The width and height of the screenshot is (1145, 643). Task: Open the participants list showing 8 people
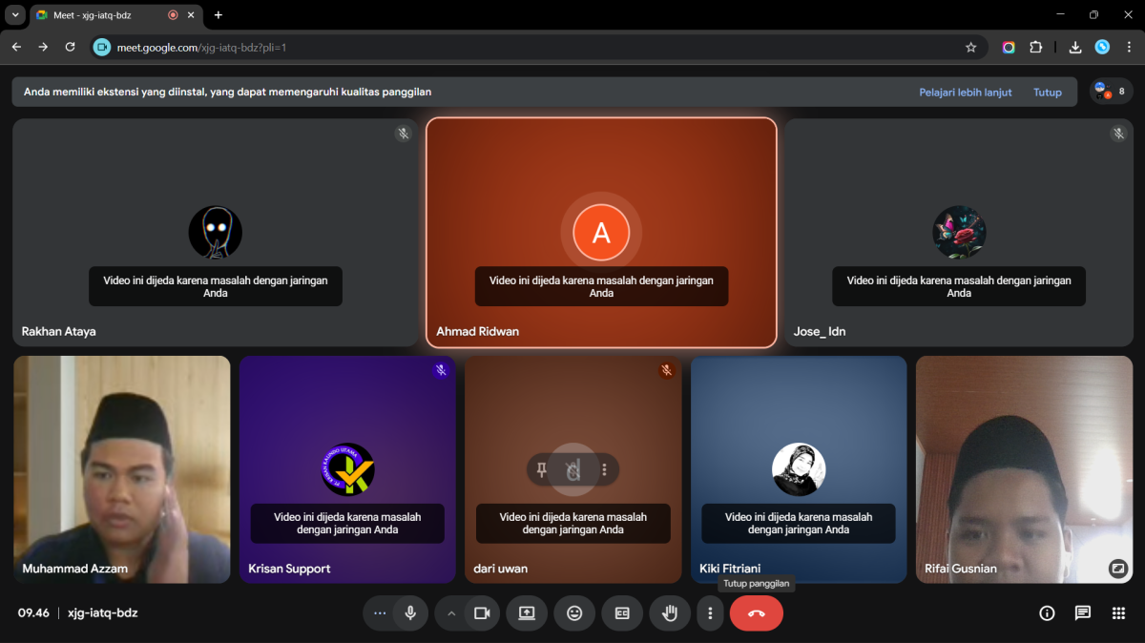[x=1111, y=92]
